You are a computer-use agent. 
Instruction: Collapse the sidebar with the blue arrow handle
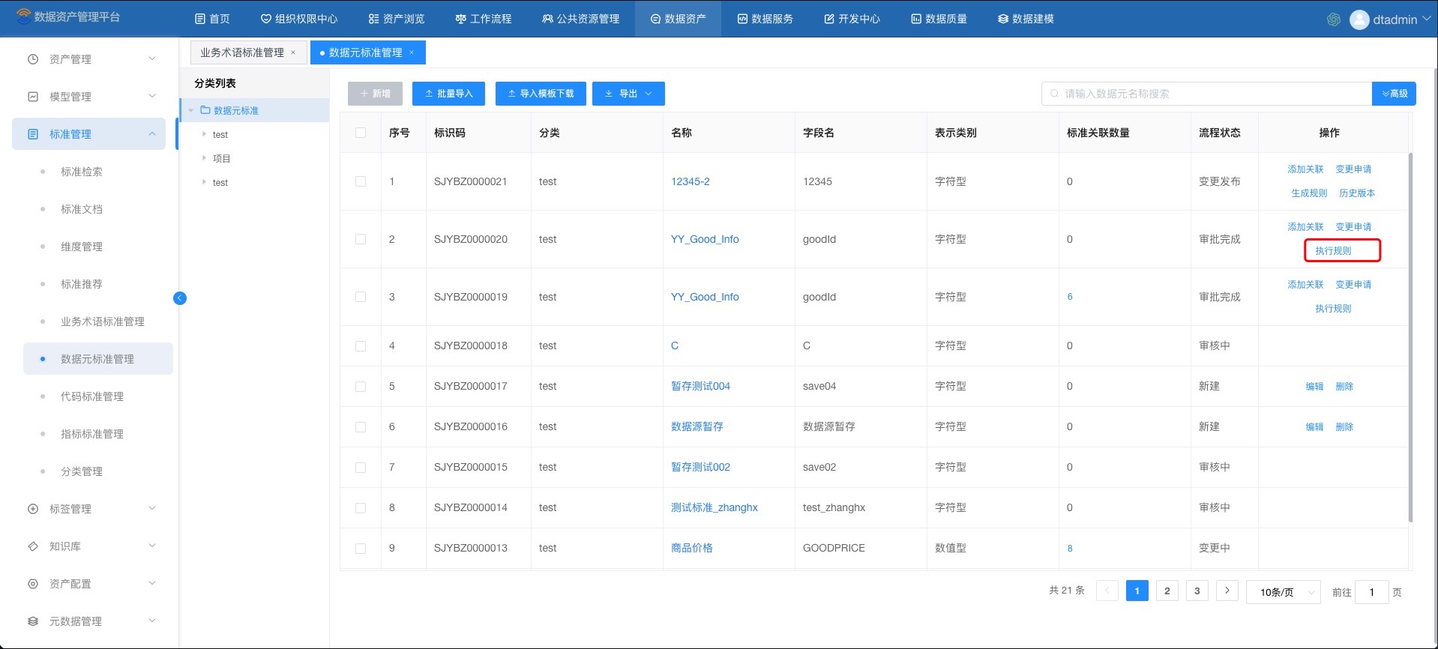tap(180, 298)
